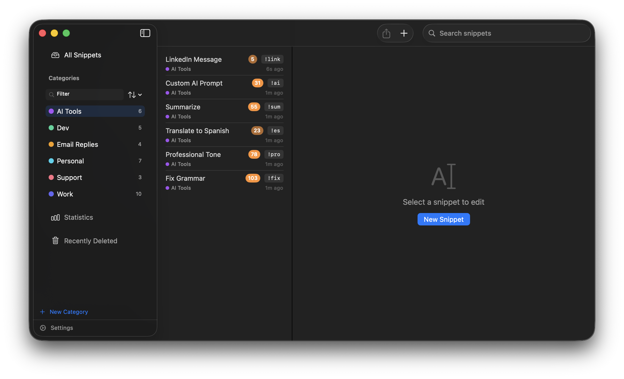Select the Personal category
Viewport: 624px width, 379px height.
click(95, 161)
